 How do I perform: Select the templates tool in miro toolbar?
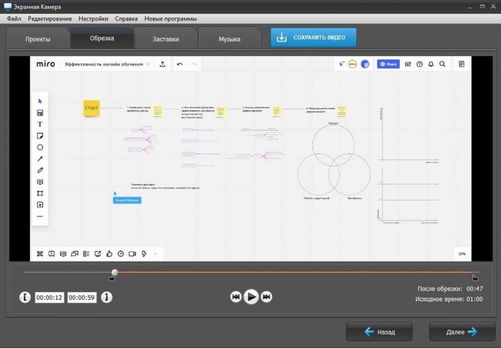tap(40, 113)
